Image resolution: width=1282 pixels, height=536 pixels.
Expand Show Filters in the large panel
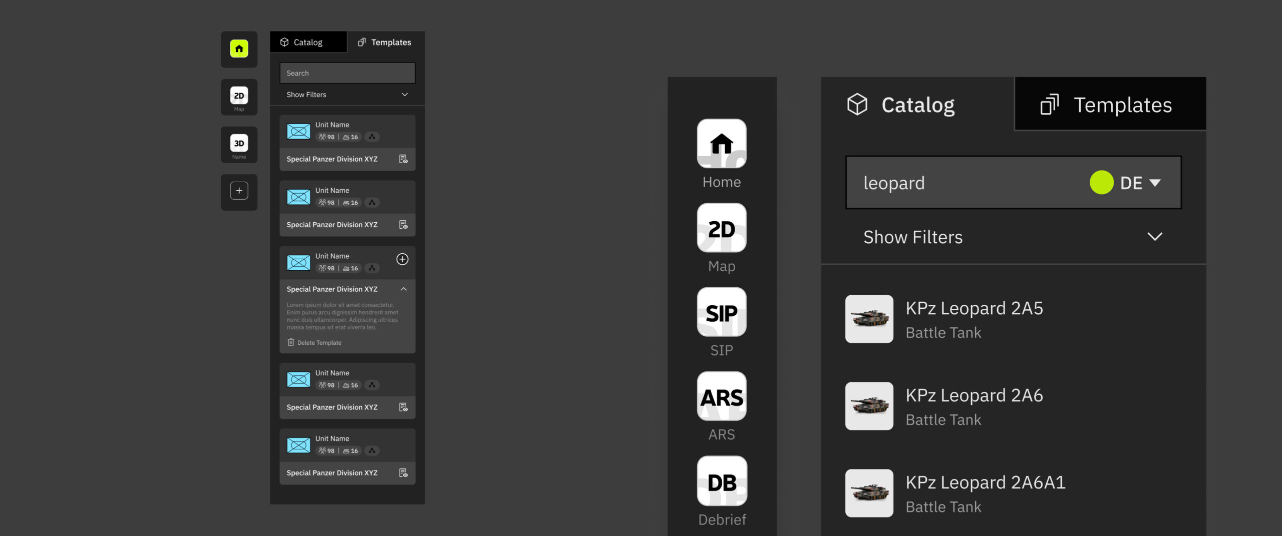[1013, 237]
